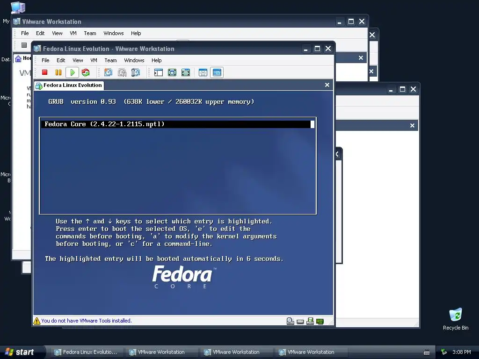Select the Fedora Linux Evolution tab

(x=69, y=86)
